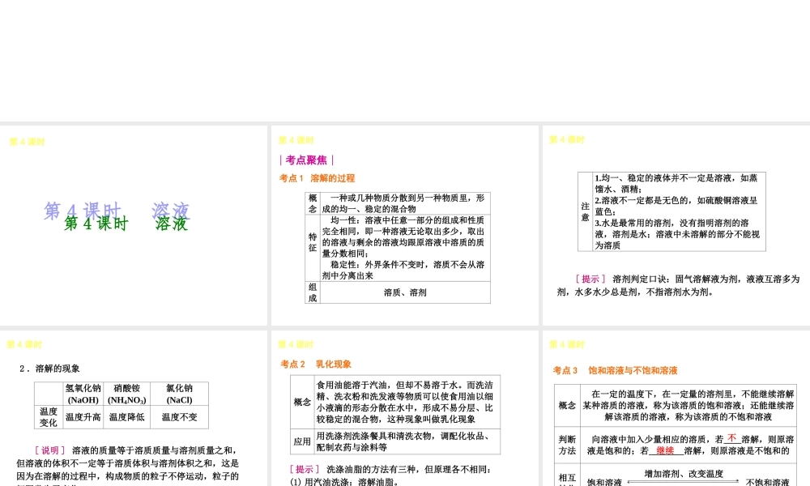Click the '硝酸铵 (NH4NO3)' column header
The width and height of the screenshot is (810, 486).
tap(127, 394)
